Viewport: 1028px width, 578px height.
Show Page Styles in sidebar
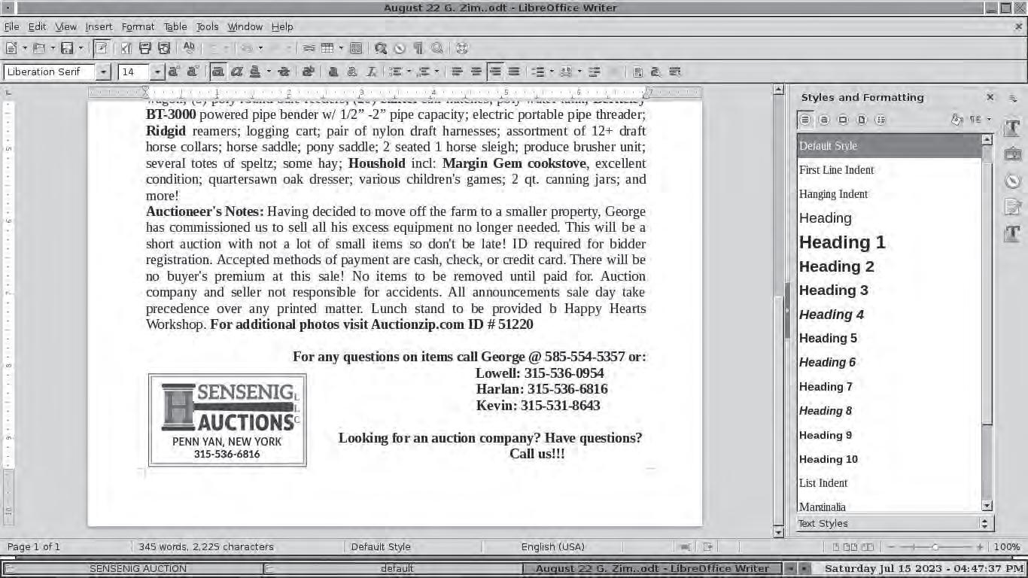[862, 120]
